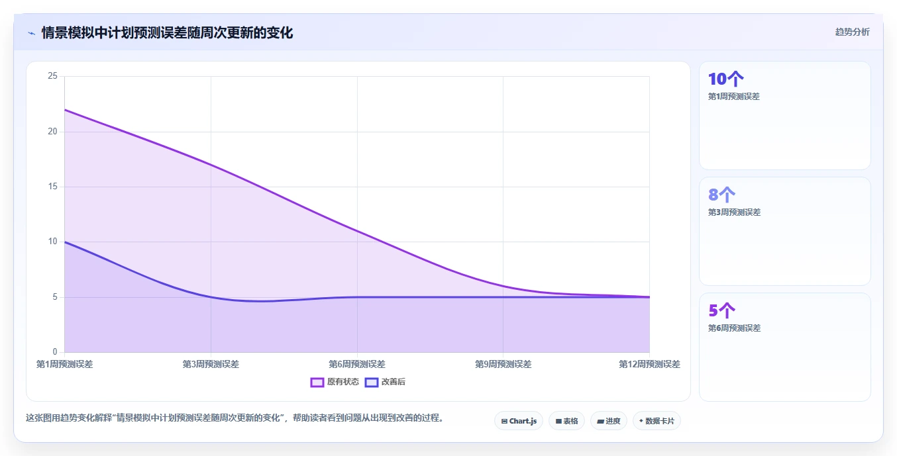
Task: Click the purple 原有状态 legend swatch
Action: tap(317, 382)
